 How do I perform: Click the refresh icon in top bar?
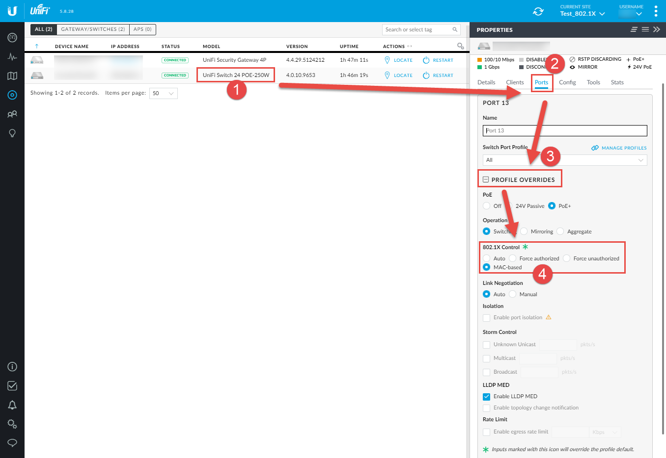(x=538, y=11)
